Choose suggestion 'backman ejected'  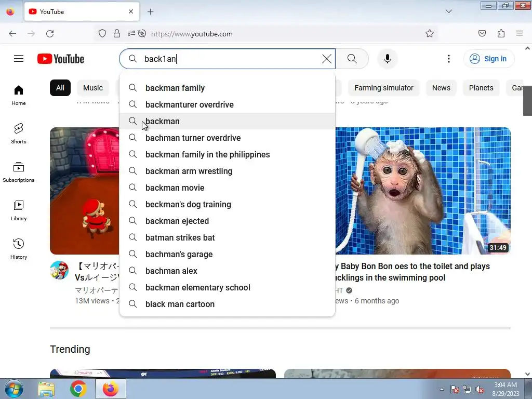click(x=228, y=221)
